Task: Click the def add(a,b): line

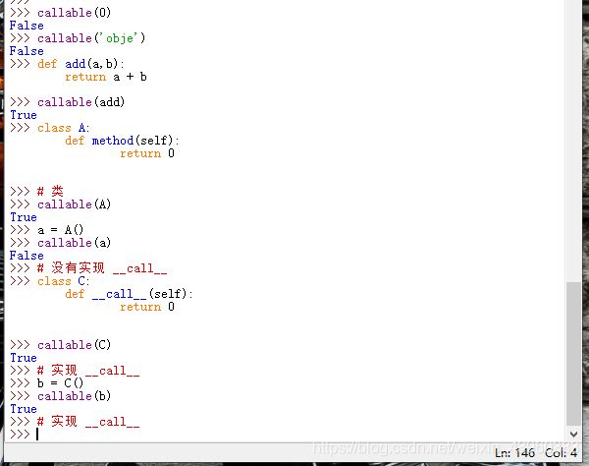Action: [x=81, y=64]
